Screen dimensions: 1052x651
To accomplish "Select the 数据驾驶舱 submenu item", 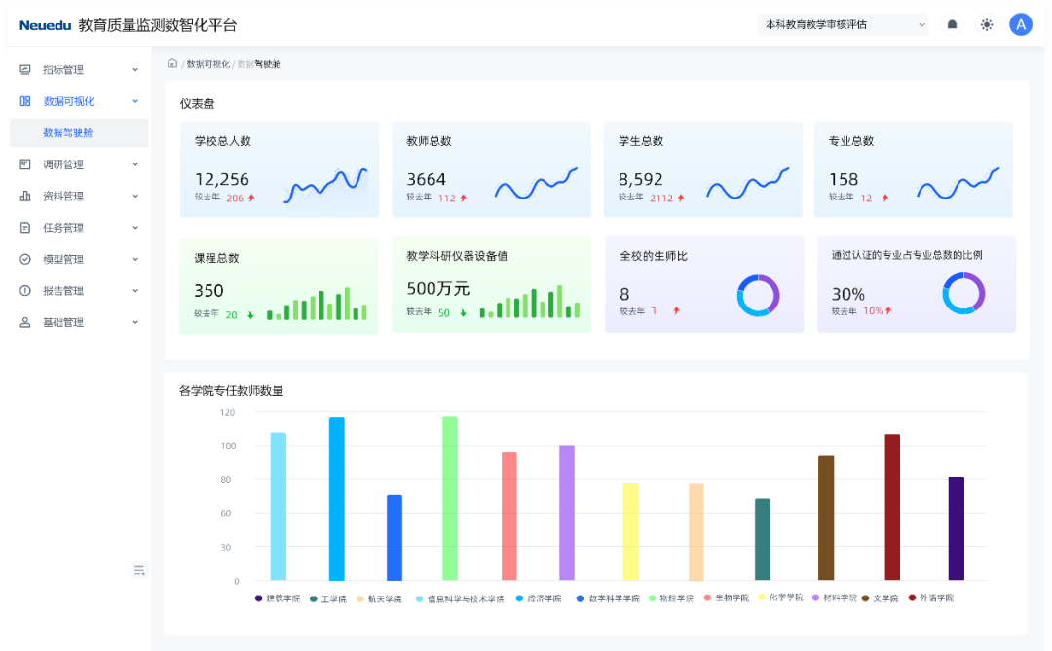I will pos(68,133).
